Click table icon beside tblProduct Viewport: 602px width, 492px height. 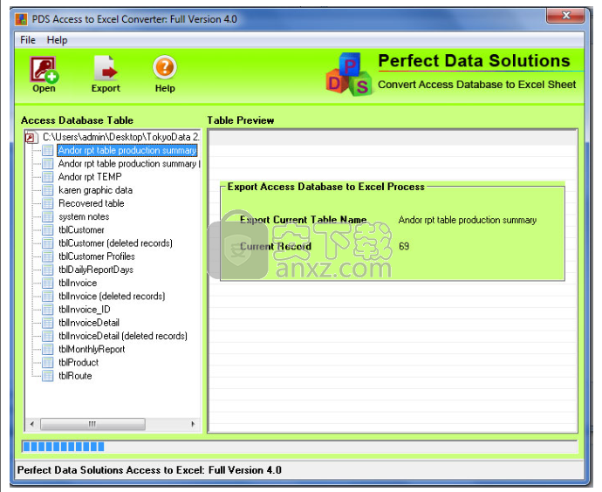(48, 362)
